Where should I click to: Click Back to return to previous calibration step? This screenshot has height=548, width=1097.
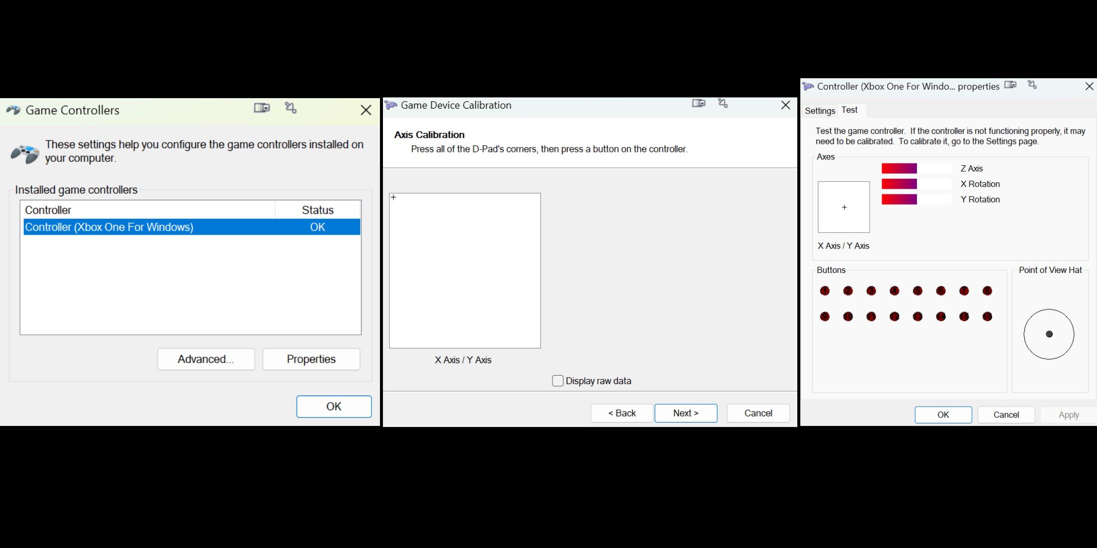tap(621, 412)
